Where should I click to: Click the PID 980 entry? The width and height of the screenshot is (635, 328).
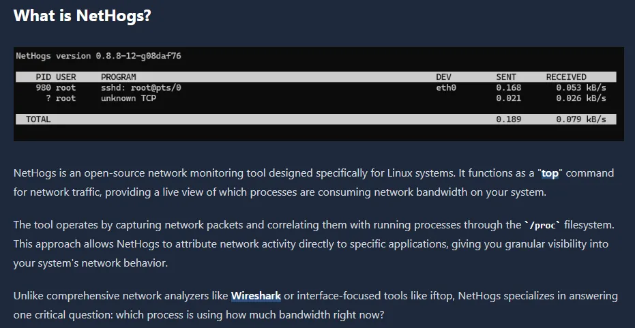click(x=43, y=88)
